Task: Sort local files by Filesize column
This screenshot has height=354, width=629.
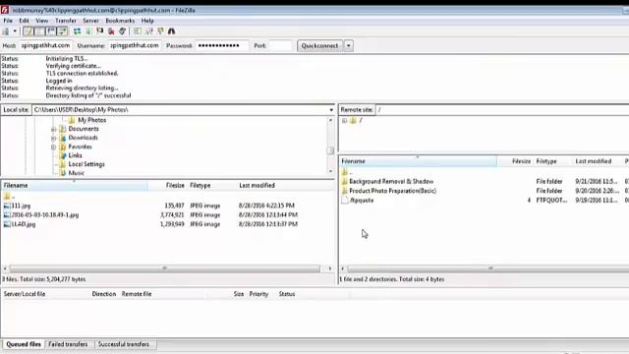Action: tap(175, 186)
